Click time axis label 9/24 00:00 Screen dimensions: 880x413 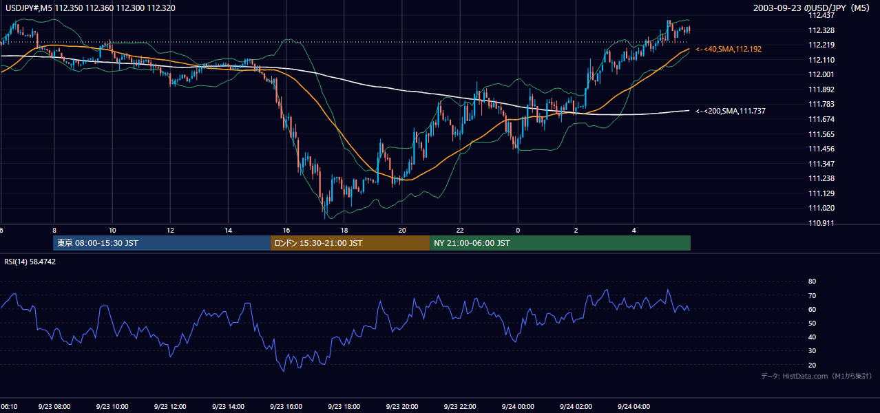click(x=518, y=407)
